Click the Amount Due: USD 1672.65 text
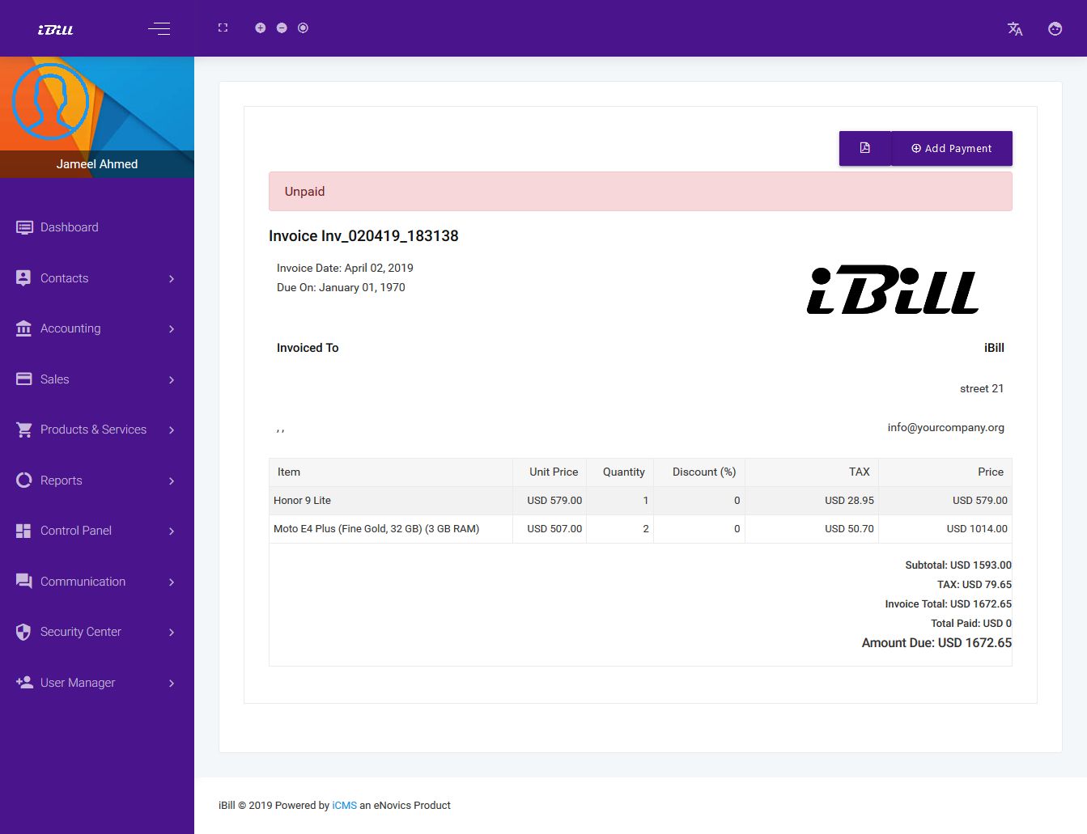The width and height of the screenshot is (1087, 834). coord(936,643)
